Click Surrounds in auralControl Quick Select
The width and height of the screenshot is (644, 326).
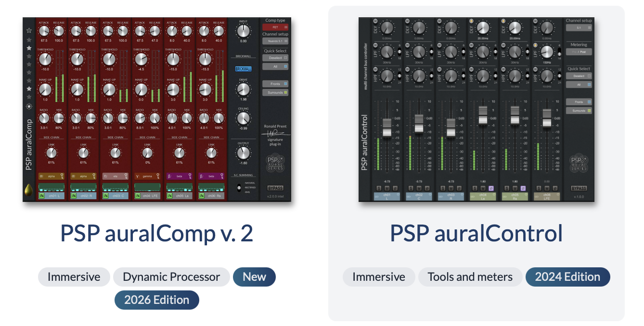click(579, 111)
